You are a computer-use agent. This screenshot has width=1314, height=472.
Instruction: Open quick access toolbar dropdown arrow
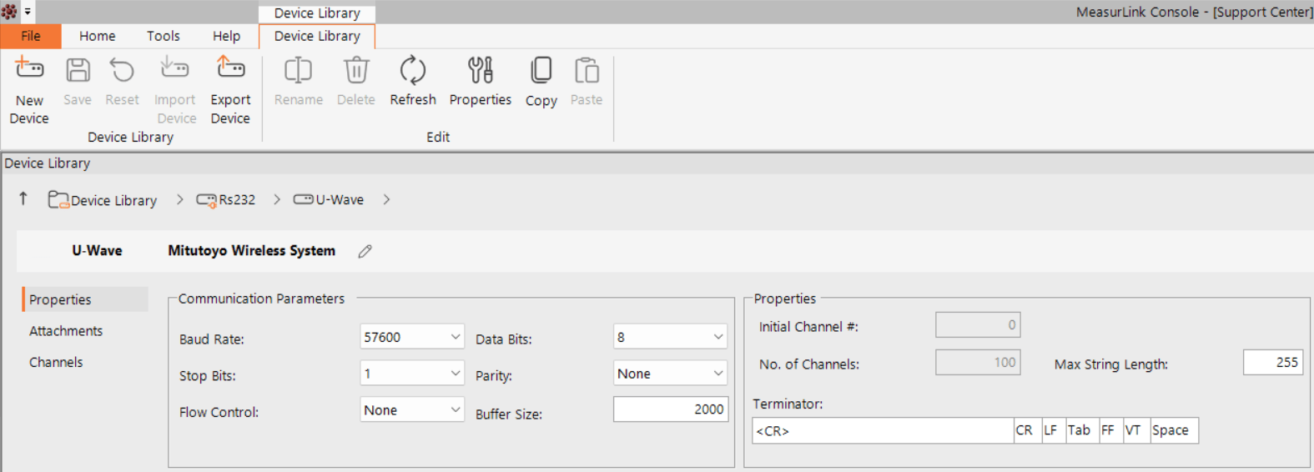click(28, 12)
